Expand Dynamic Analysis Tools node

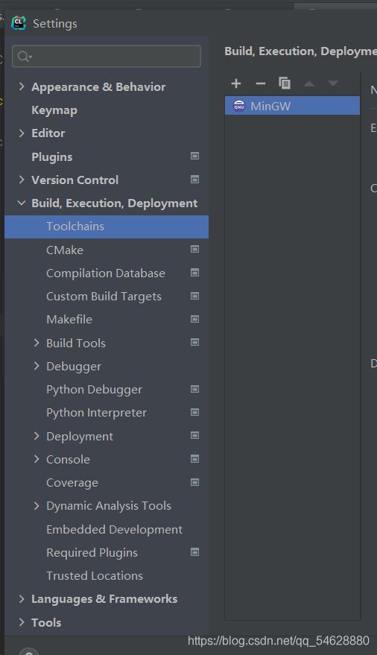tap(37, 505)
